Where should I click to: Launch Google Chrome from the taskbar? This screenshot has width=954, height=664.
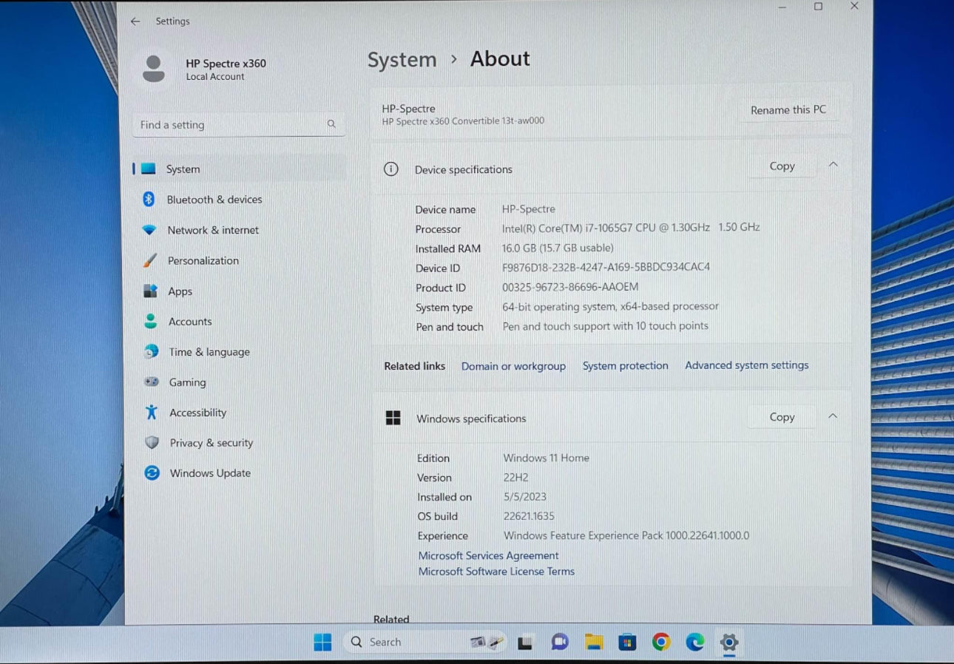(661, 642)
